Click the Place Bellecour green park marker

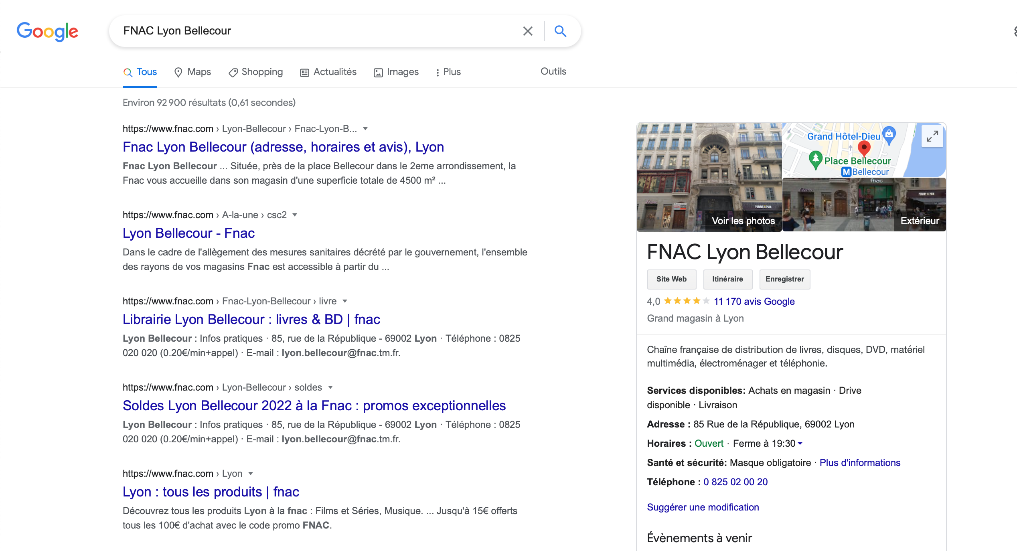[815, 160]
